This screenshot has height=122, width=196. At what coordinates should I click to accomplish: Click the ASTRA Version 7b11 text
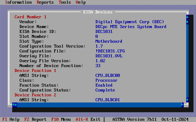click(x=134, y=119)
